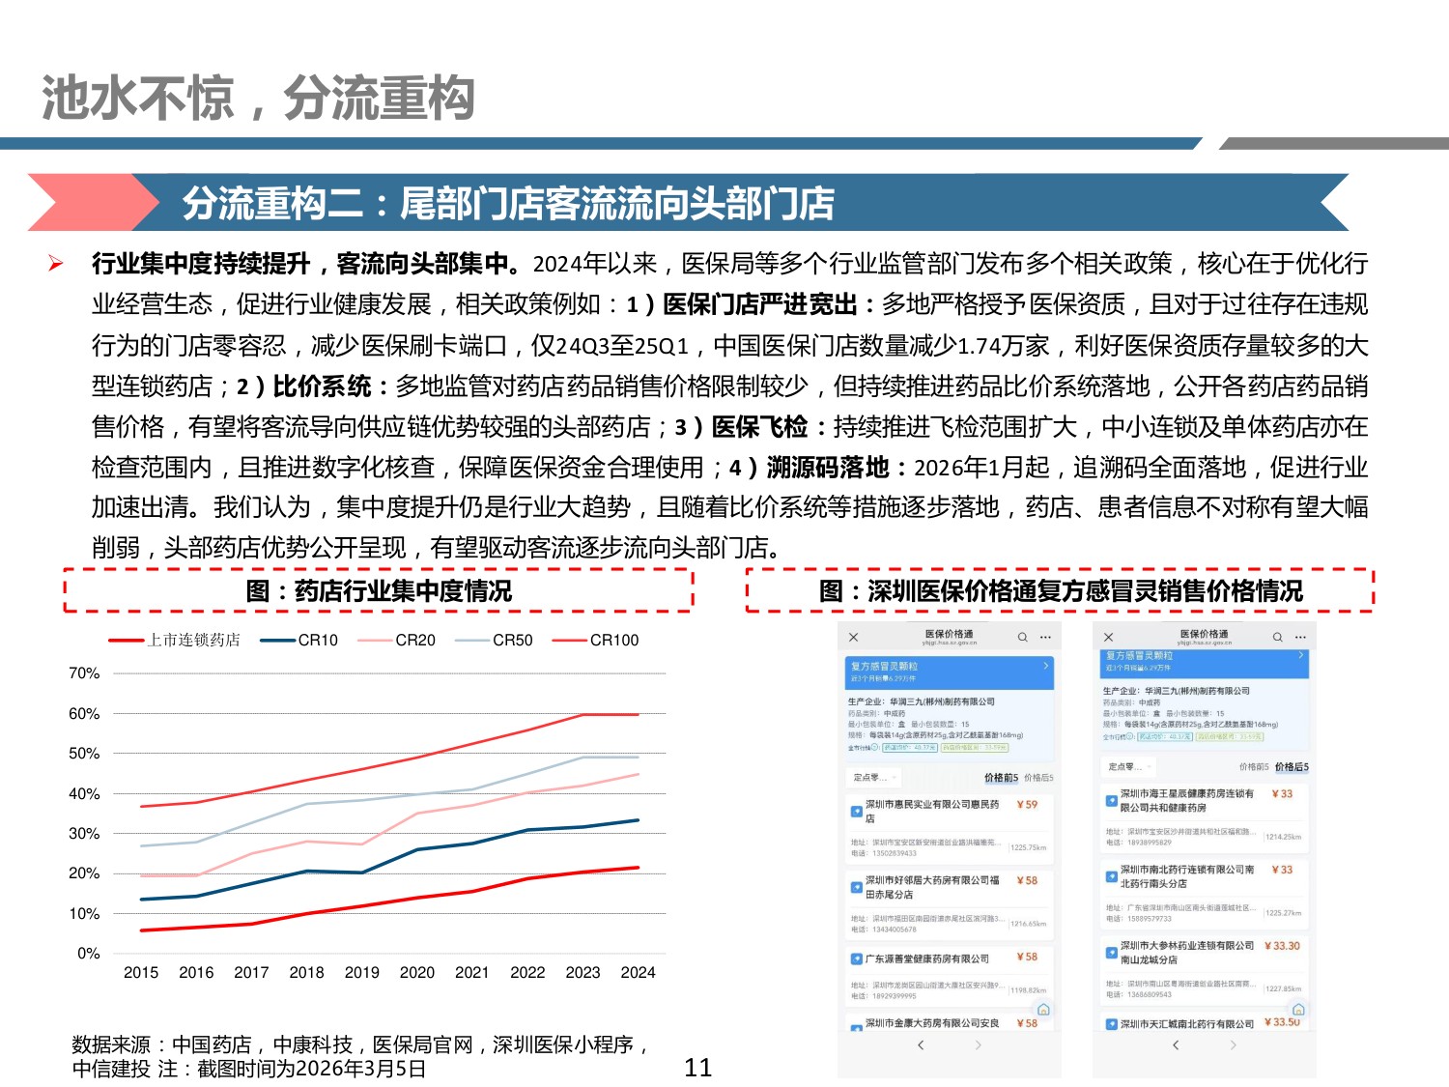Click the ¥33.30 price in right phone

1282,946
